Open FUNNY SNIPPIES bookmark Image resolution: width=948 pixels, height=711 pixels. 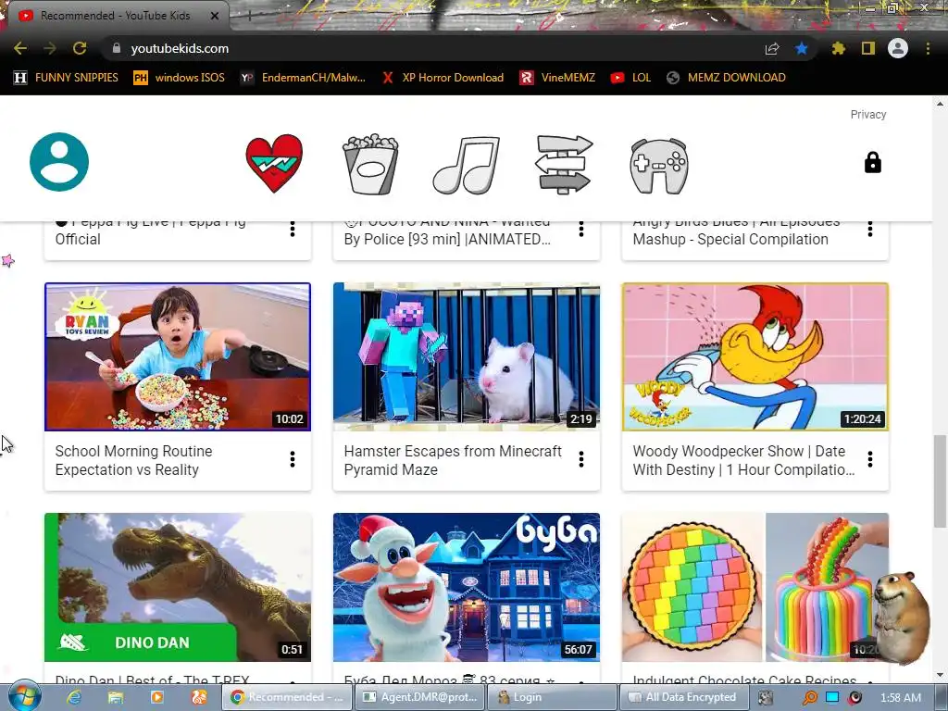pyautogui.click(x=66, y=78)
